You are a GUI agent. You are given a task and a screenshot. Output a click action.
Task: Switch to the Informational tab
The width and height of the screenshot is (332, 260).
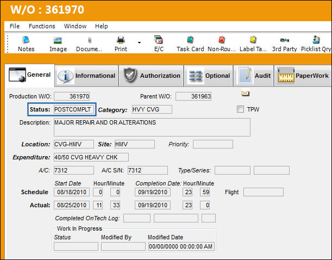coord(86,76)
